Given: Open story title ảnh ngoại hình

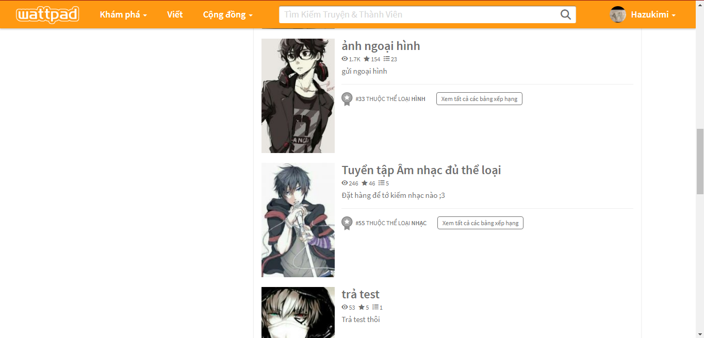Looking at the screenshot, I should click(x=381, y=46).
